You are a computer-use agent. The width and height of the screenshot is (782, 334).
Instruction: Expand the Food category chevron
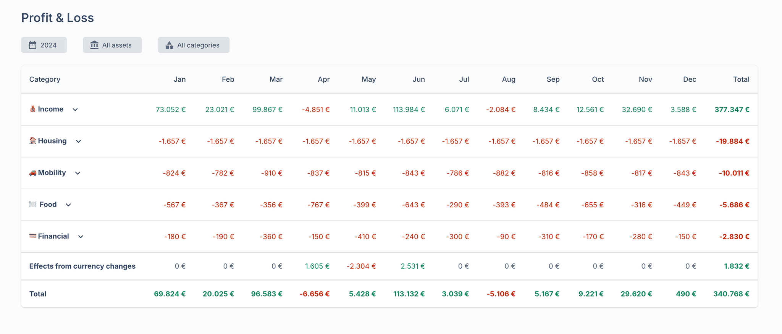coord(68,205)
